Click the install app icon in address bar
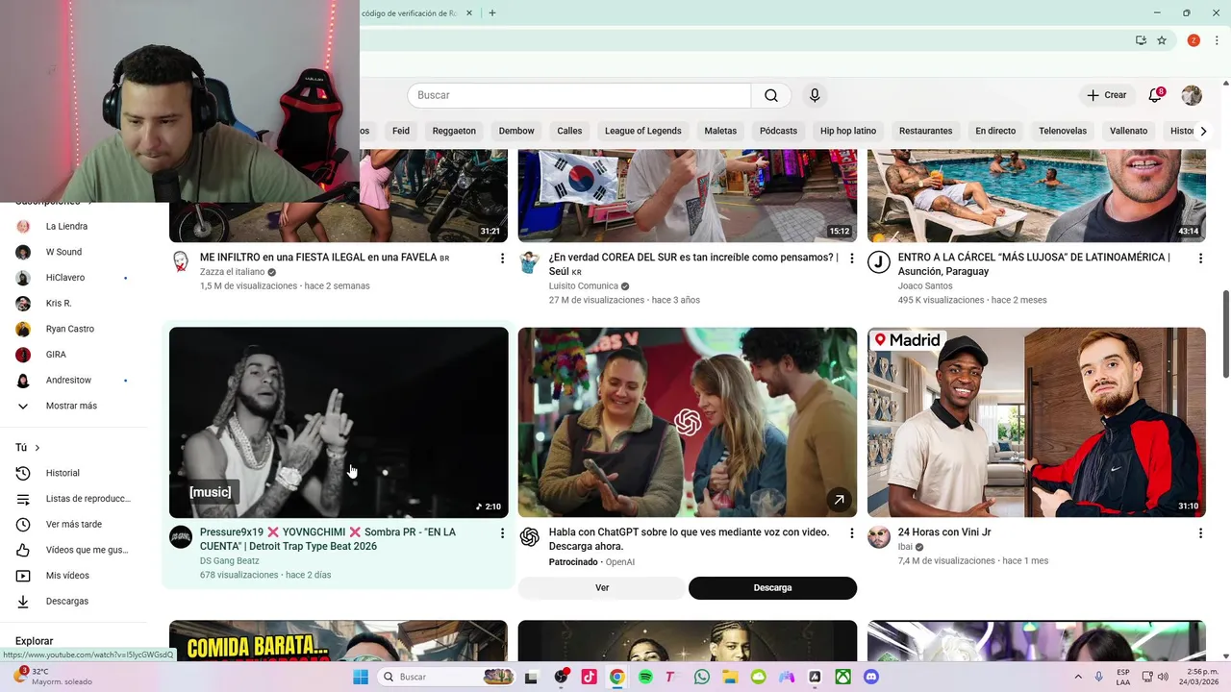 click(x=1141, y=40)
